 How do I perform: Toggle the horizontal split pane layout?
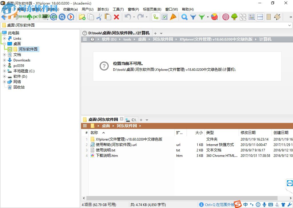coord(260,17)
